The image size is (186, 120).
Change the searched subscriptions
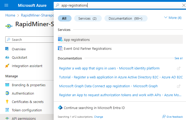98,117
